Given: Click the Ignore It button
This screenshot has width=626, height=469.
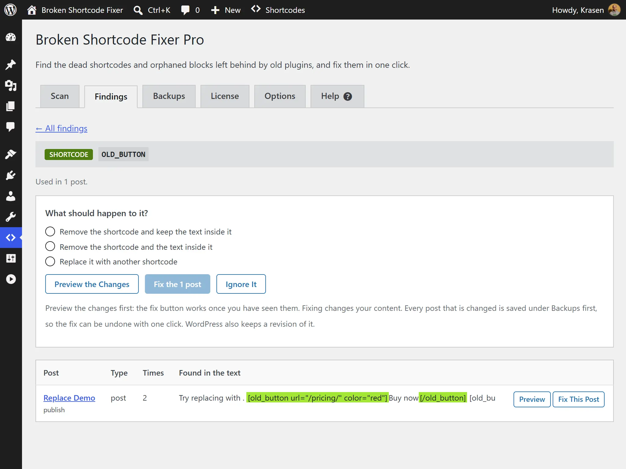Looking at the screenshot, I should tap(241, 284).
